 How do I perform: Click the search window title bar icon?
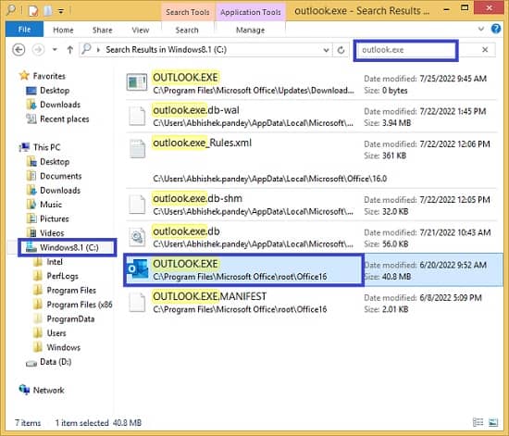click(11, 11)
